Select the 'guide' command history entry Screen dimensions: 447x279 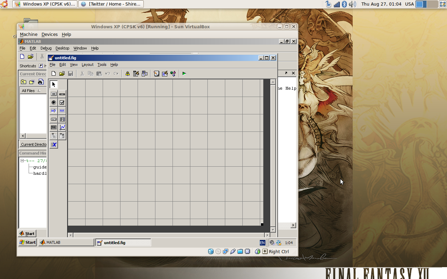[x=40, y=167]
